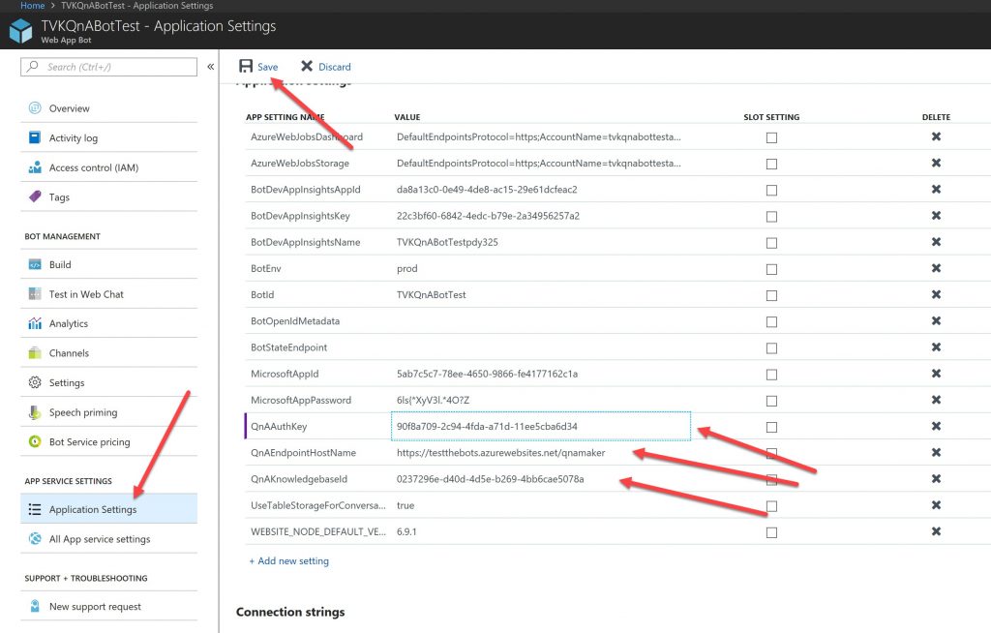Enable slot setting for AzureWebJobsDashboard
The height and width of the screenshot is (633, 991).
(771, 137)
